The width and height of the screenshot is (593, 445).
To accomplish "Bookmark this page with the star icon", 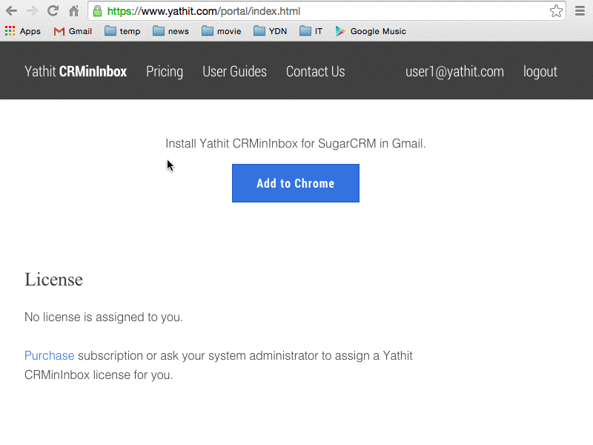I will [556, 11].
